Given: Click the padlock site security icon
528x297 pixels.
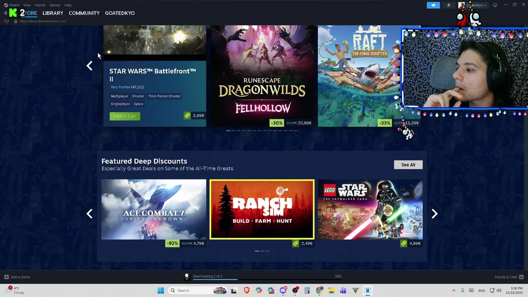Looking at the screenshot, I should tap(16, 21).
